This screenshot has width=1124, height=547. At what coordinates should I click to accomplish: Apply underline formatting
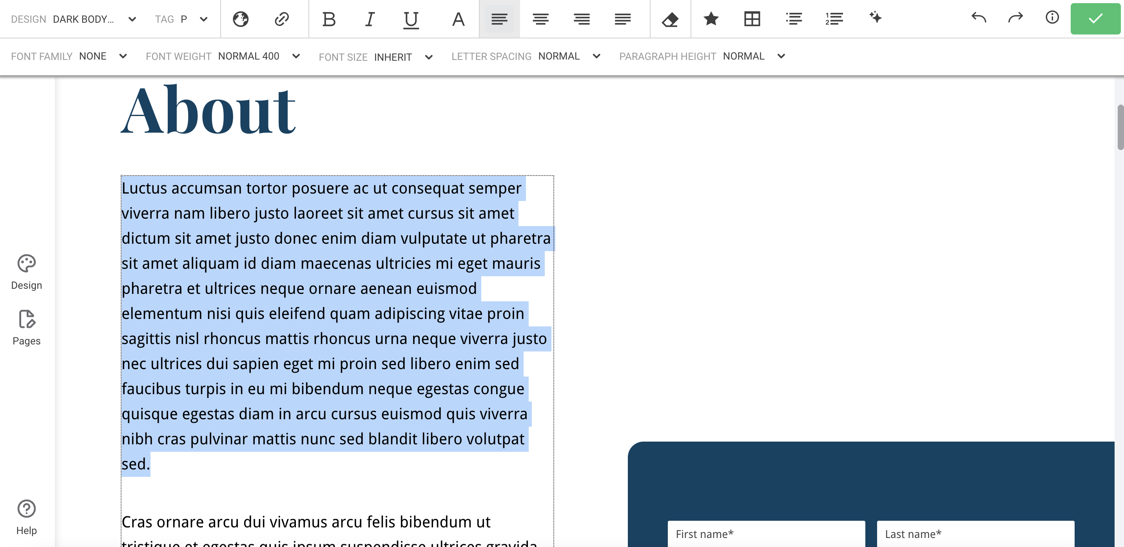[411, 20]
